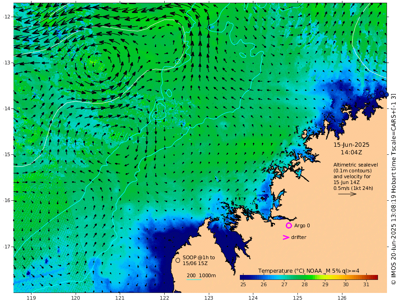396x306 pixels.
Task: Click the rightmost SOOP circle near the northeast coast
Action: pos(386,94)
